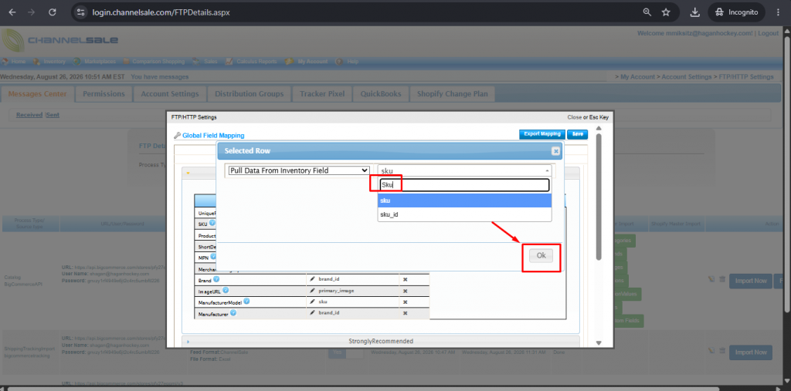The height and width of the screenshot is (391, 791).
Task: Click 'Close or Esc Key' on FTP/HTTP Settings
Action: coord(588,117)
